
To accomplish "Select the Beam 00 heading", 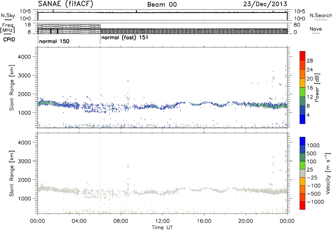I will [x=162, y=5].
